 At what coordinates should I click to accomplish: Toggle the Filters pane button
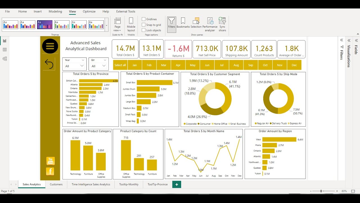[x=172, y=24]
